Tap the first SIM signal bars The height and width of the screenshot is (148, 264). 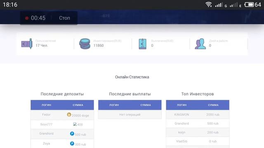(x=219, y=5)
